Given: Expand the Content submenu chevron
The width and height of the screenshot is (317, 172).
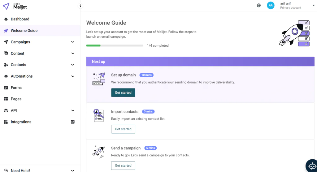Looking at the screenshot, I should point(73,53).
